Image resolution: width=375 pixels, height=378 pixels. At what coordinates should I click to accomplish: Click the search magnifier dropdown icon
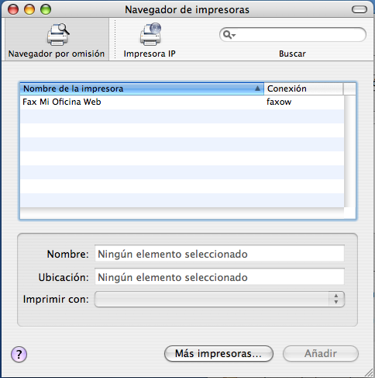229,34
